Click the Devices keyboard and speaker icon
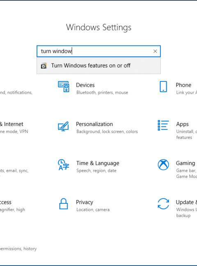Screen dimensions: 197x266 (x=64, y=87)
